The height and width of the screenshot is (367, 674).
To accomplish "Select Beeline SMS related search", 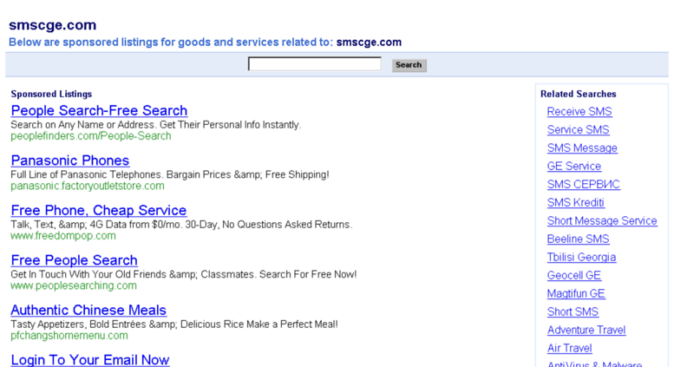I will click(x=578, y=239).
